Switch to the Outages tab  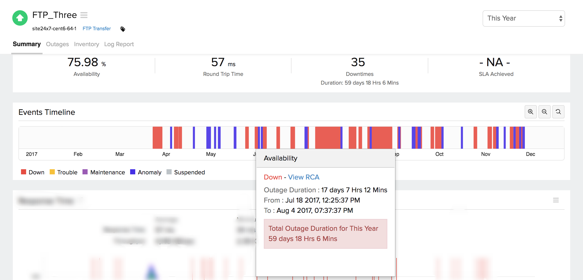pyautogui.click(x=57, y=44)
